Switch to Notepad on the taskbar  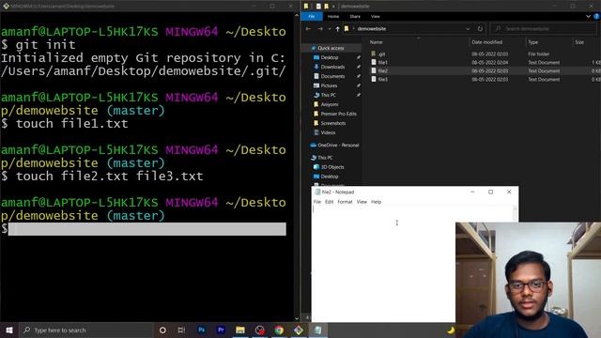(317, 330)
